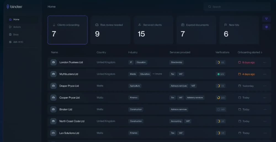The height and width of the screenshot is (142, 276).
Task: Open London Trustees Ltd more options
Action: [265, 62]
